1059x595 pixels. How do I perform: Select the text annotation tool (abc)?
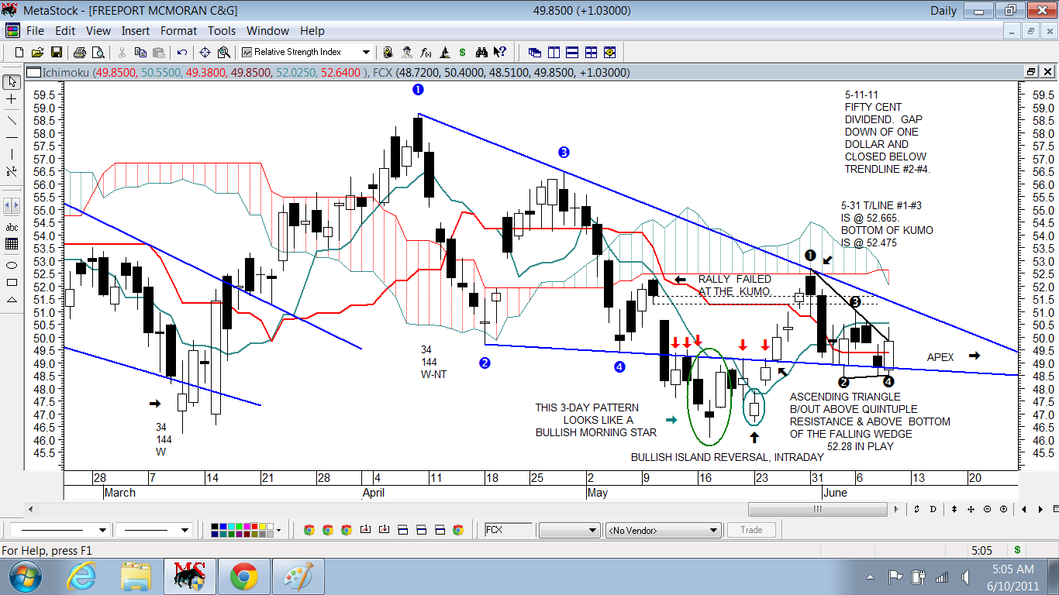click(x=12, y=228)
